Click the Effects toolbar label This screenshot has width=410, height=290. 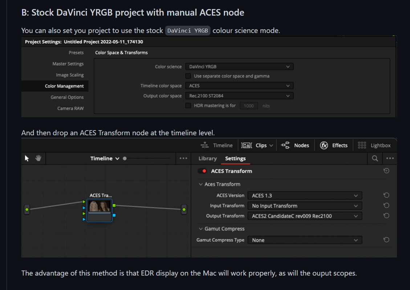[340, 145]
